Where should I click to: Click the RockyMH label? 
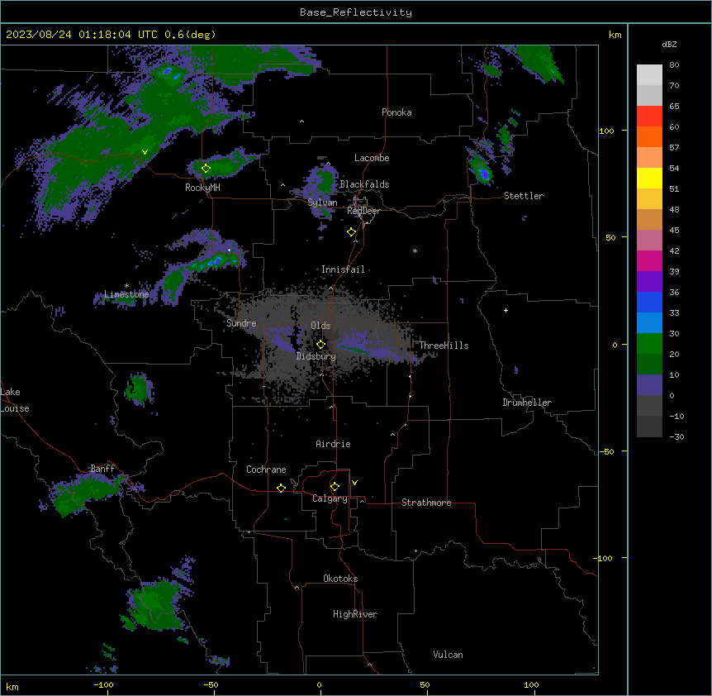[x=202, y=188]
